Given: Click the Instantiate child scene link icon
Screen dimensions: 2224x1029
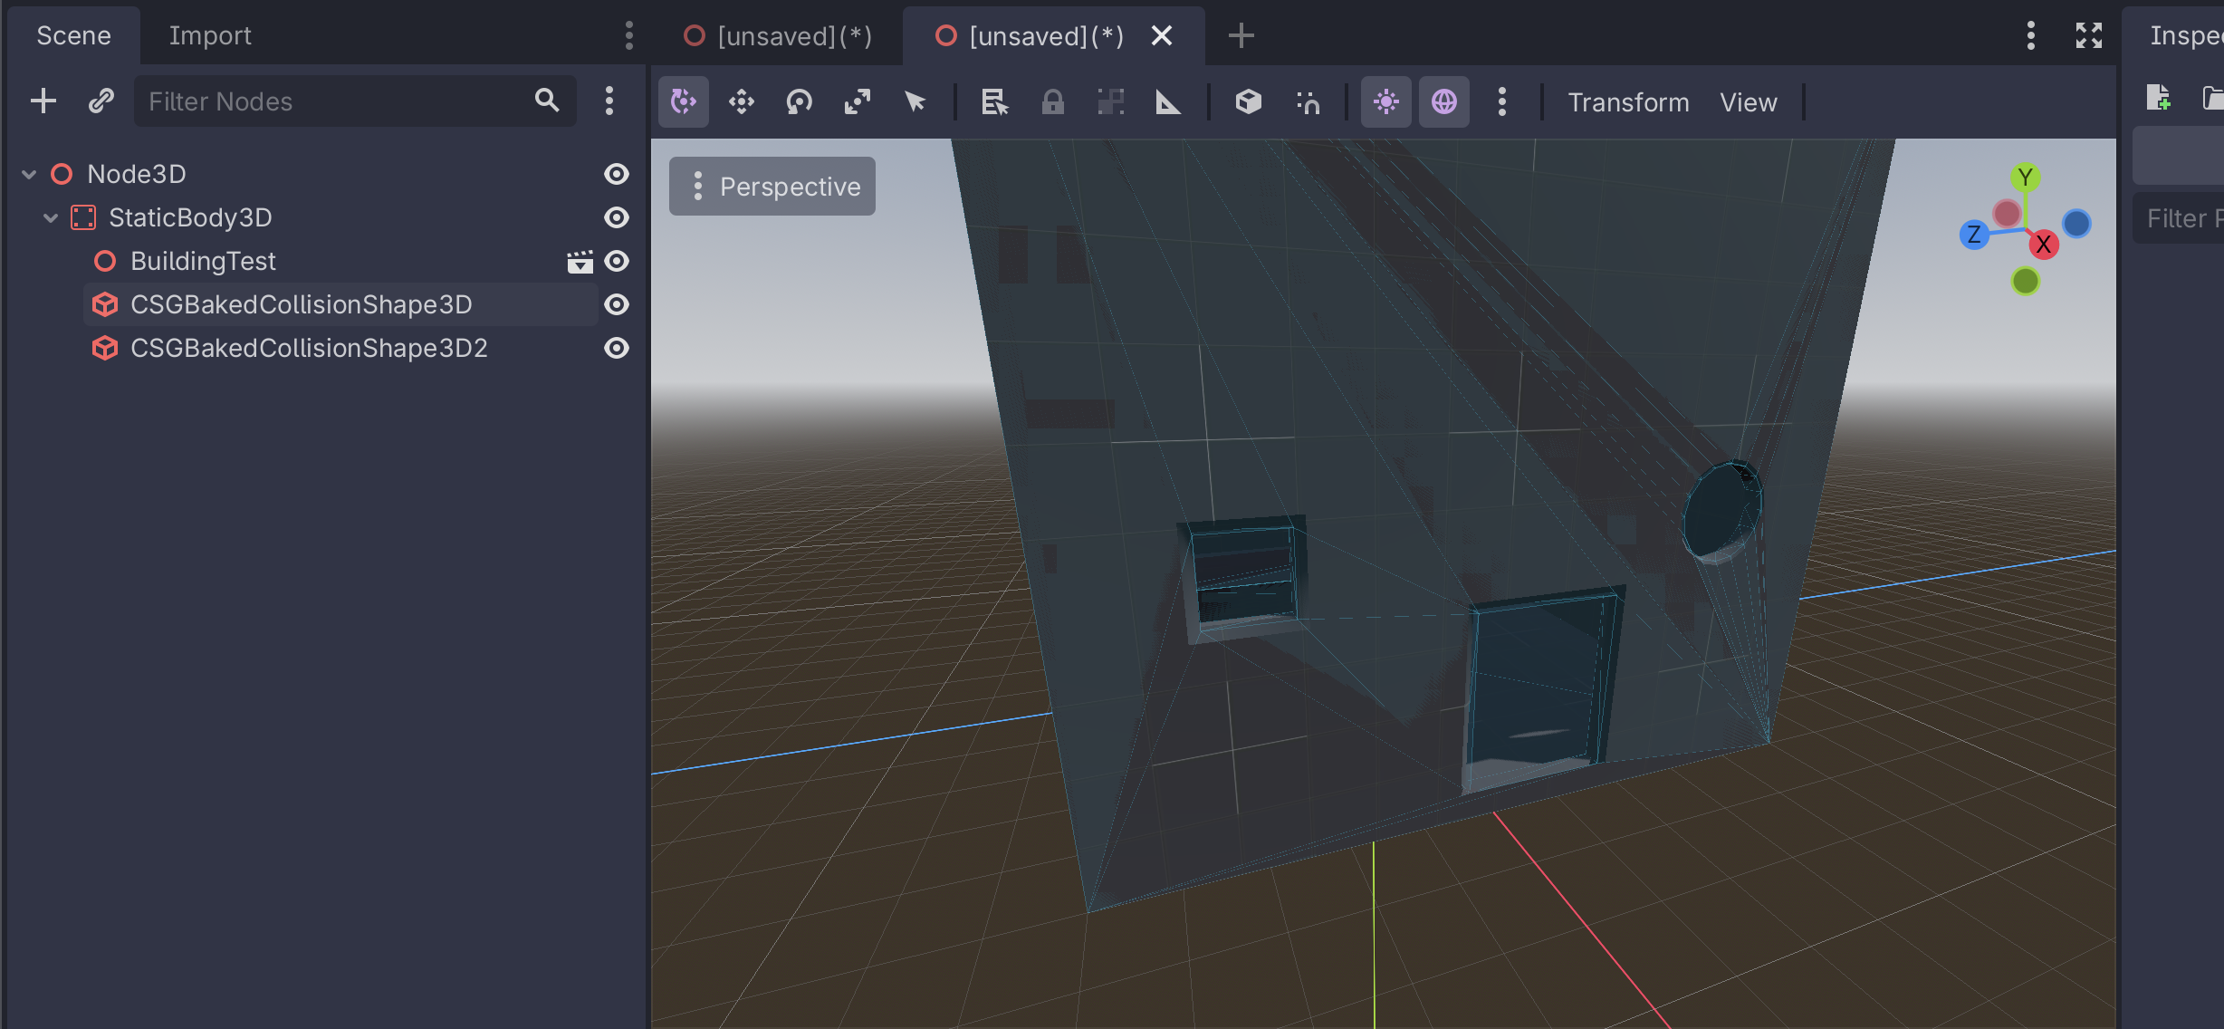Looking at the screenshot, I should [x=101, y=101].
